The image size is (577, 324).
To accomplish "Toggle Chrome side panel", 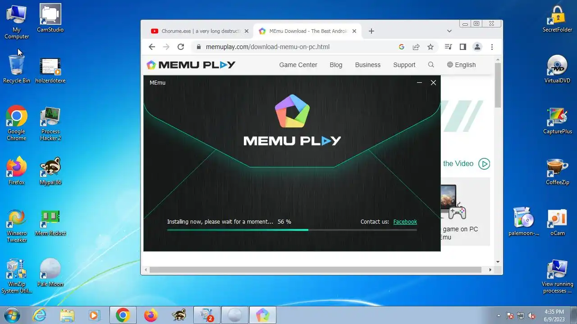I will 463,47.
